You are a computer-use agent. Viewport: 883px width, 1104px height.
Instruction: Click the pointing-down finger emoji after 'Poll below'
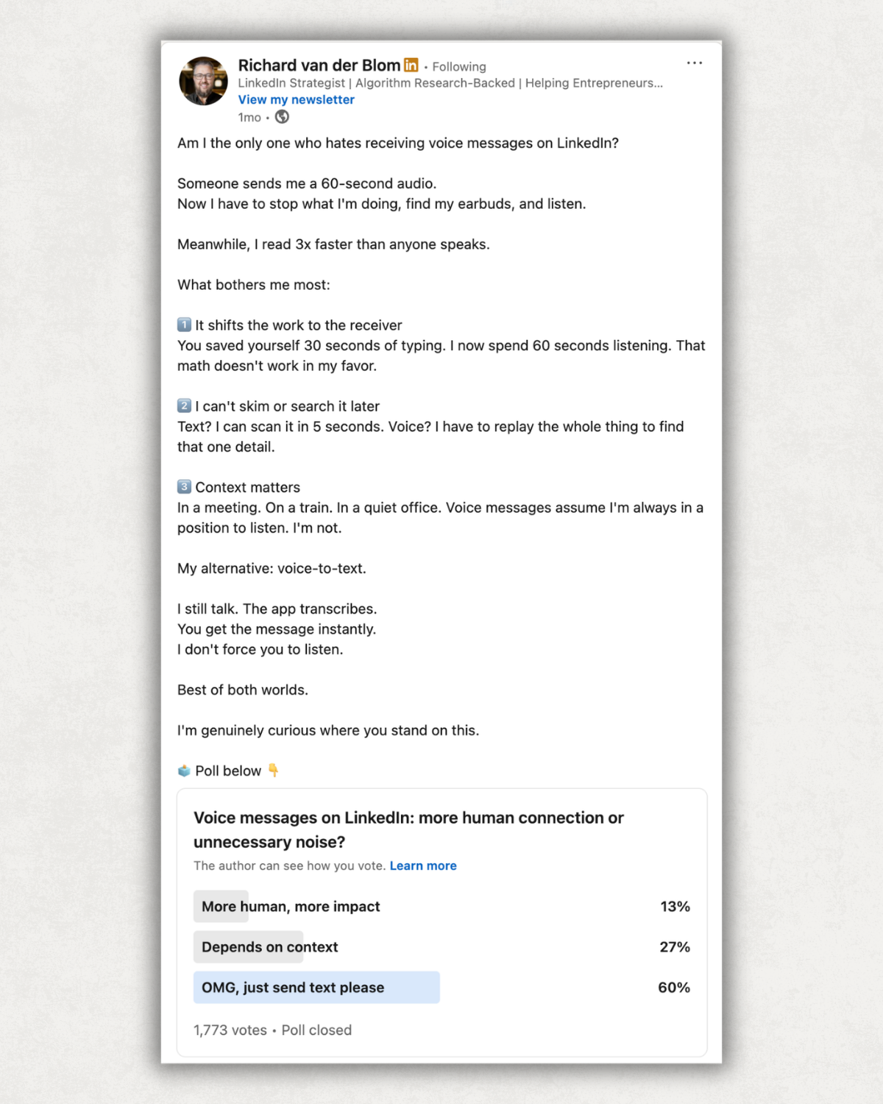click(272, 771)
